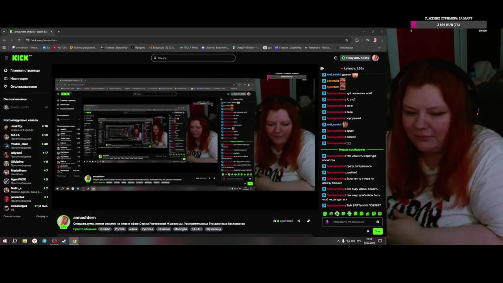Image resolution: width=503 pixels, height=283 pixels.
Task: Open the Dota2ProTracker bookmark
Action: (x=247, y=48)
